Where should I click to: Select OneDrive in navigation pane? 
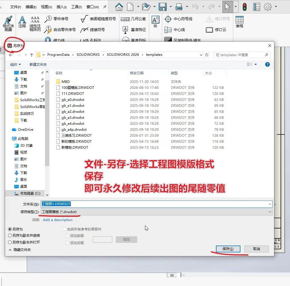coord(23,130)
